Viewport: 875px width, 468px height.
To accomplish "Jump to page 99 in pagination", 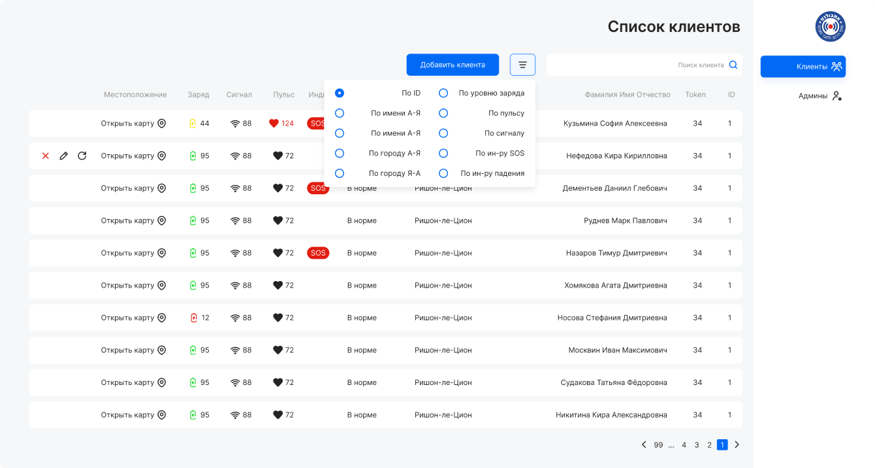I will (658, 444).
